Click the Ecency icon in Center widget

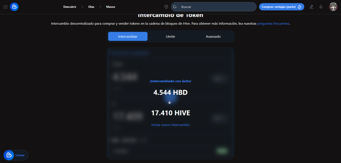[9, 155]
